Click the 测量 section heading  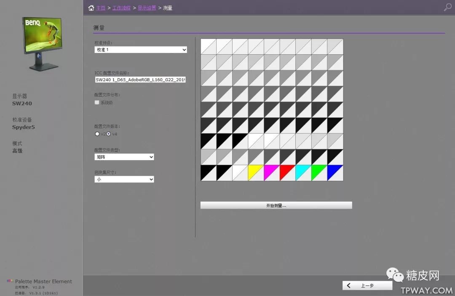coord(99,28)
